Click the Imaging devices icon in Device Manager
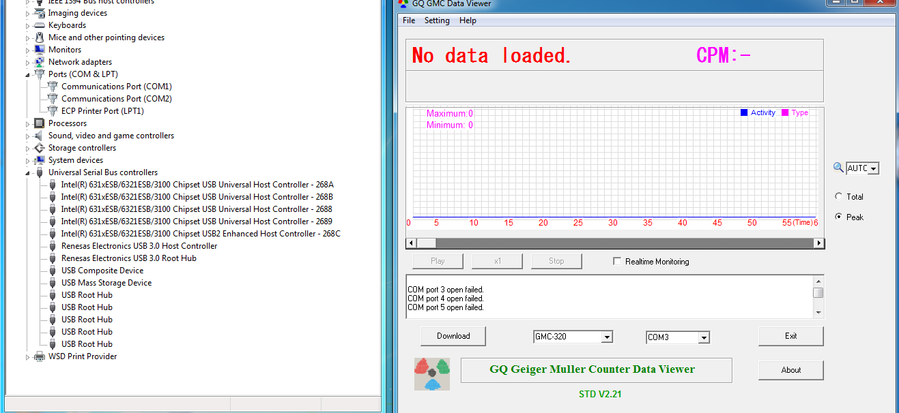 40,13
